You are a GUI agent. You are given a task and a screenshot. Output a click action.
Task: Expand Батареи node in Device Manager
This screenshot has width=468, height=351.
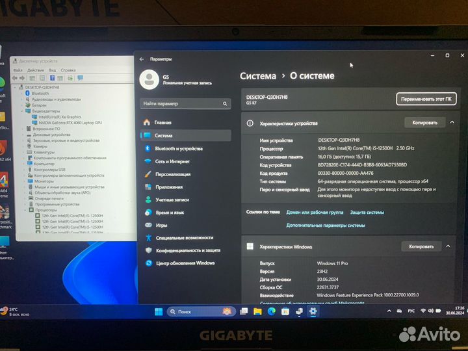point(22,105)
